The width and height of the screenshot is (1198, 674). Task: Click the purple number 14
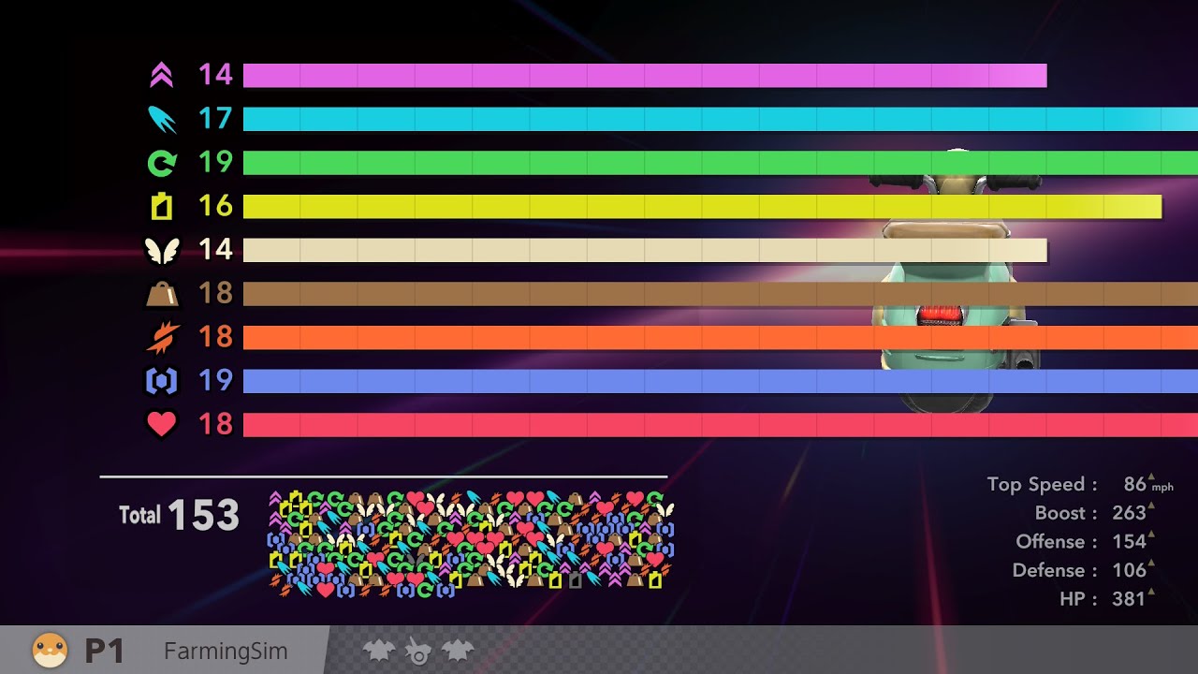click(215, 75)
